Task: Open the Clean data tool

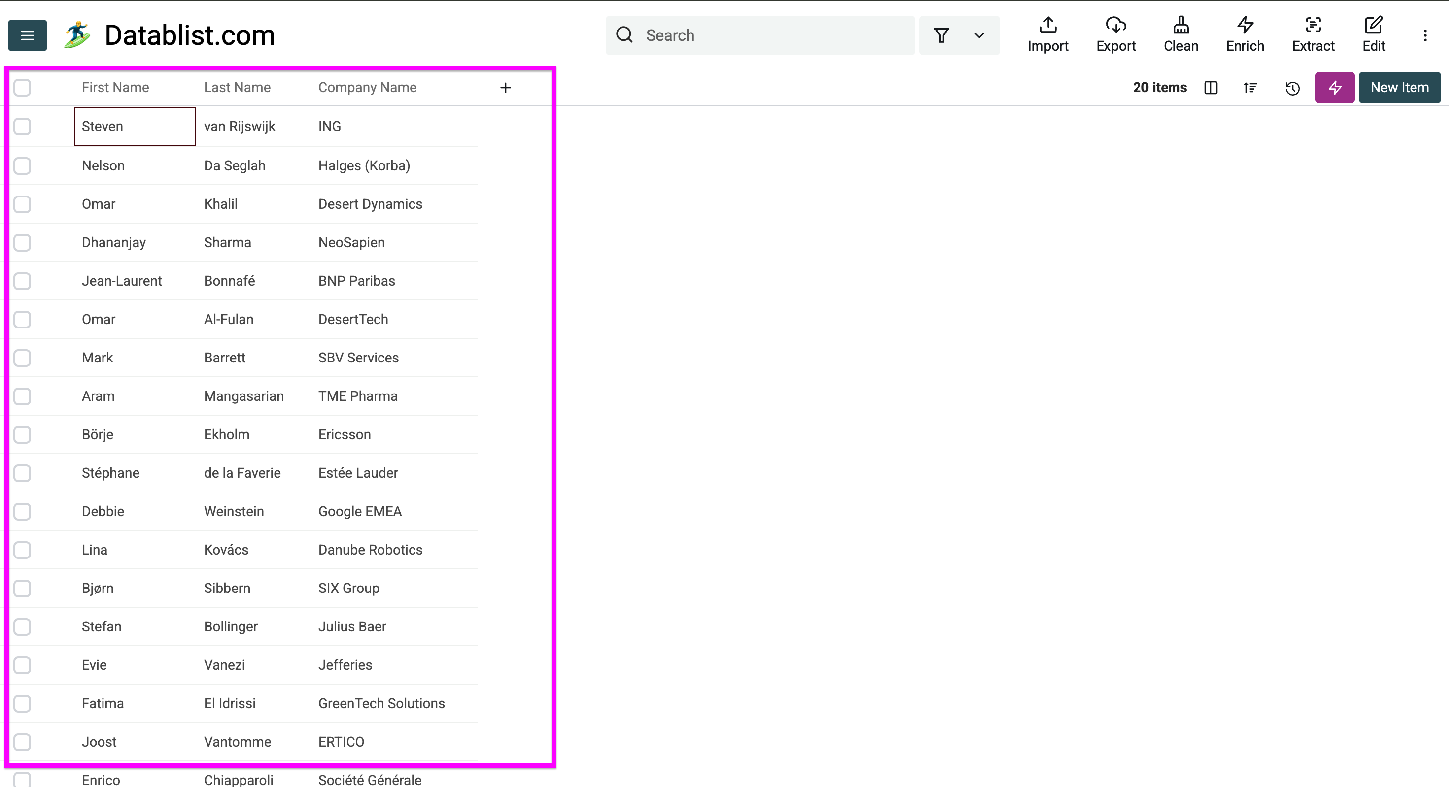Action: 1181,34
